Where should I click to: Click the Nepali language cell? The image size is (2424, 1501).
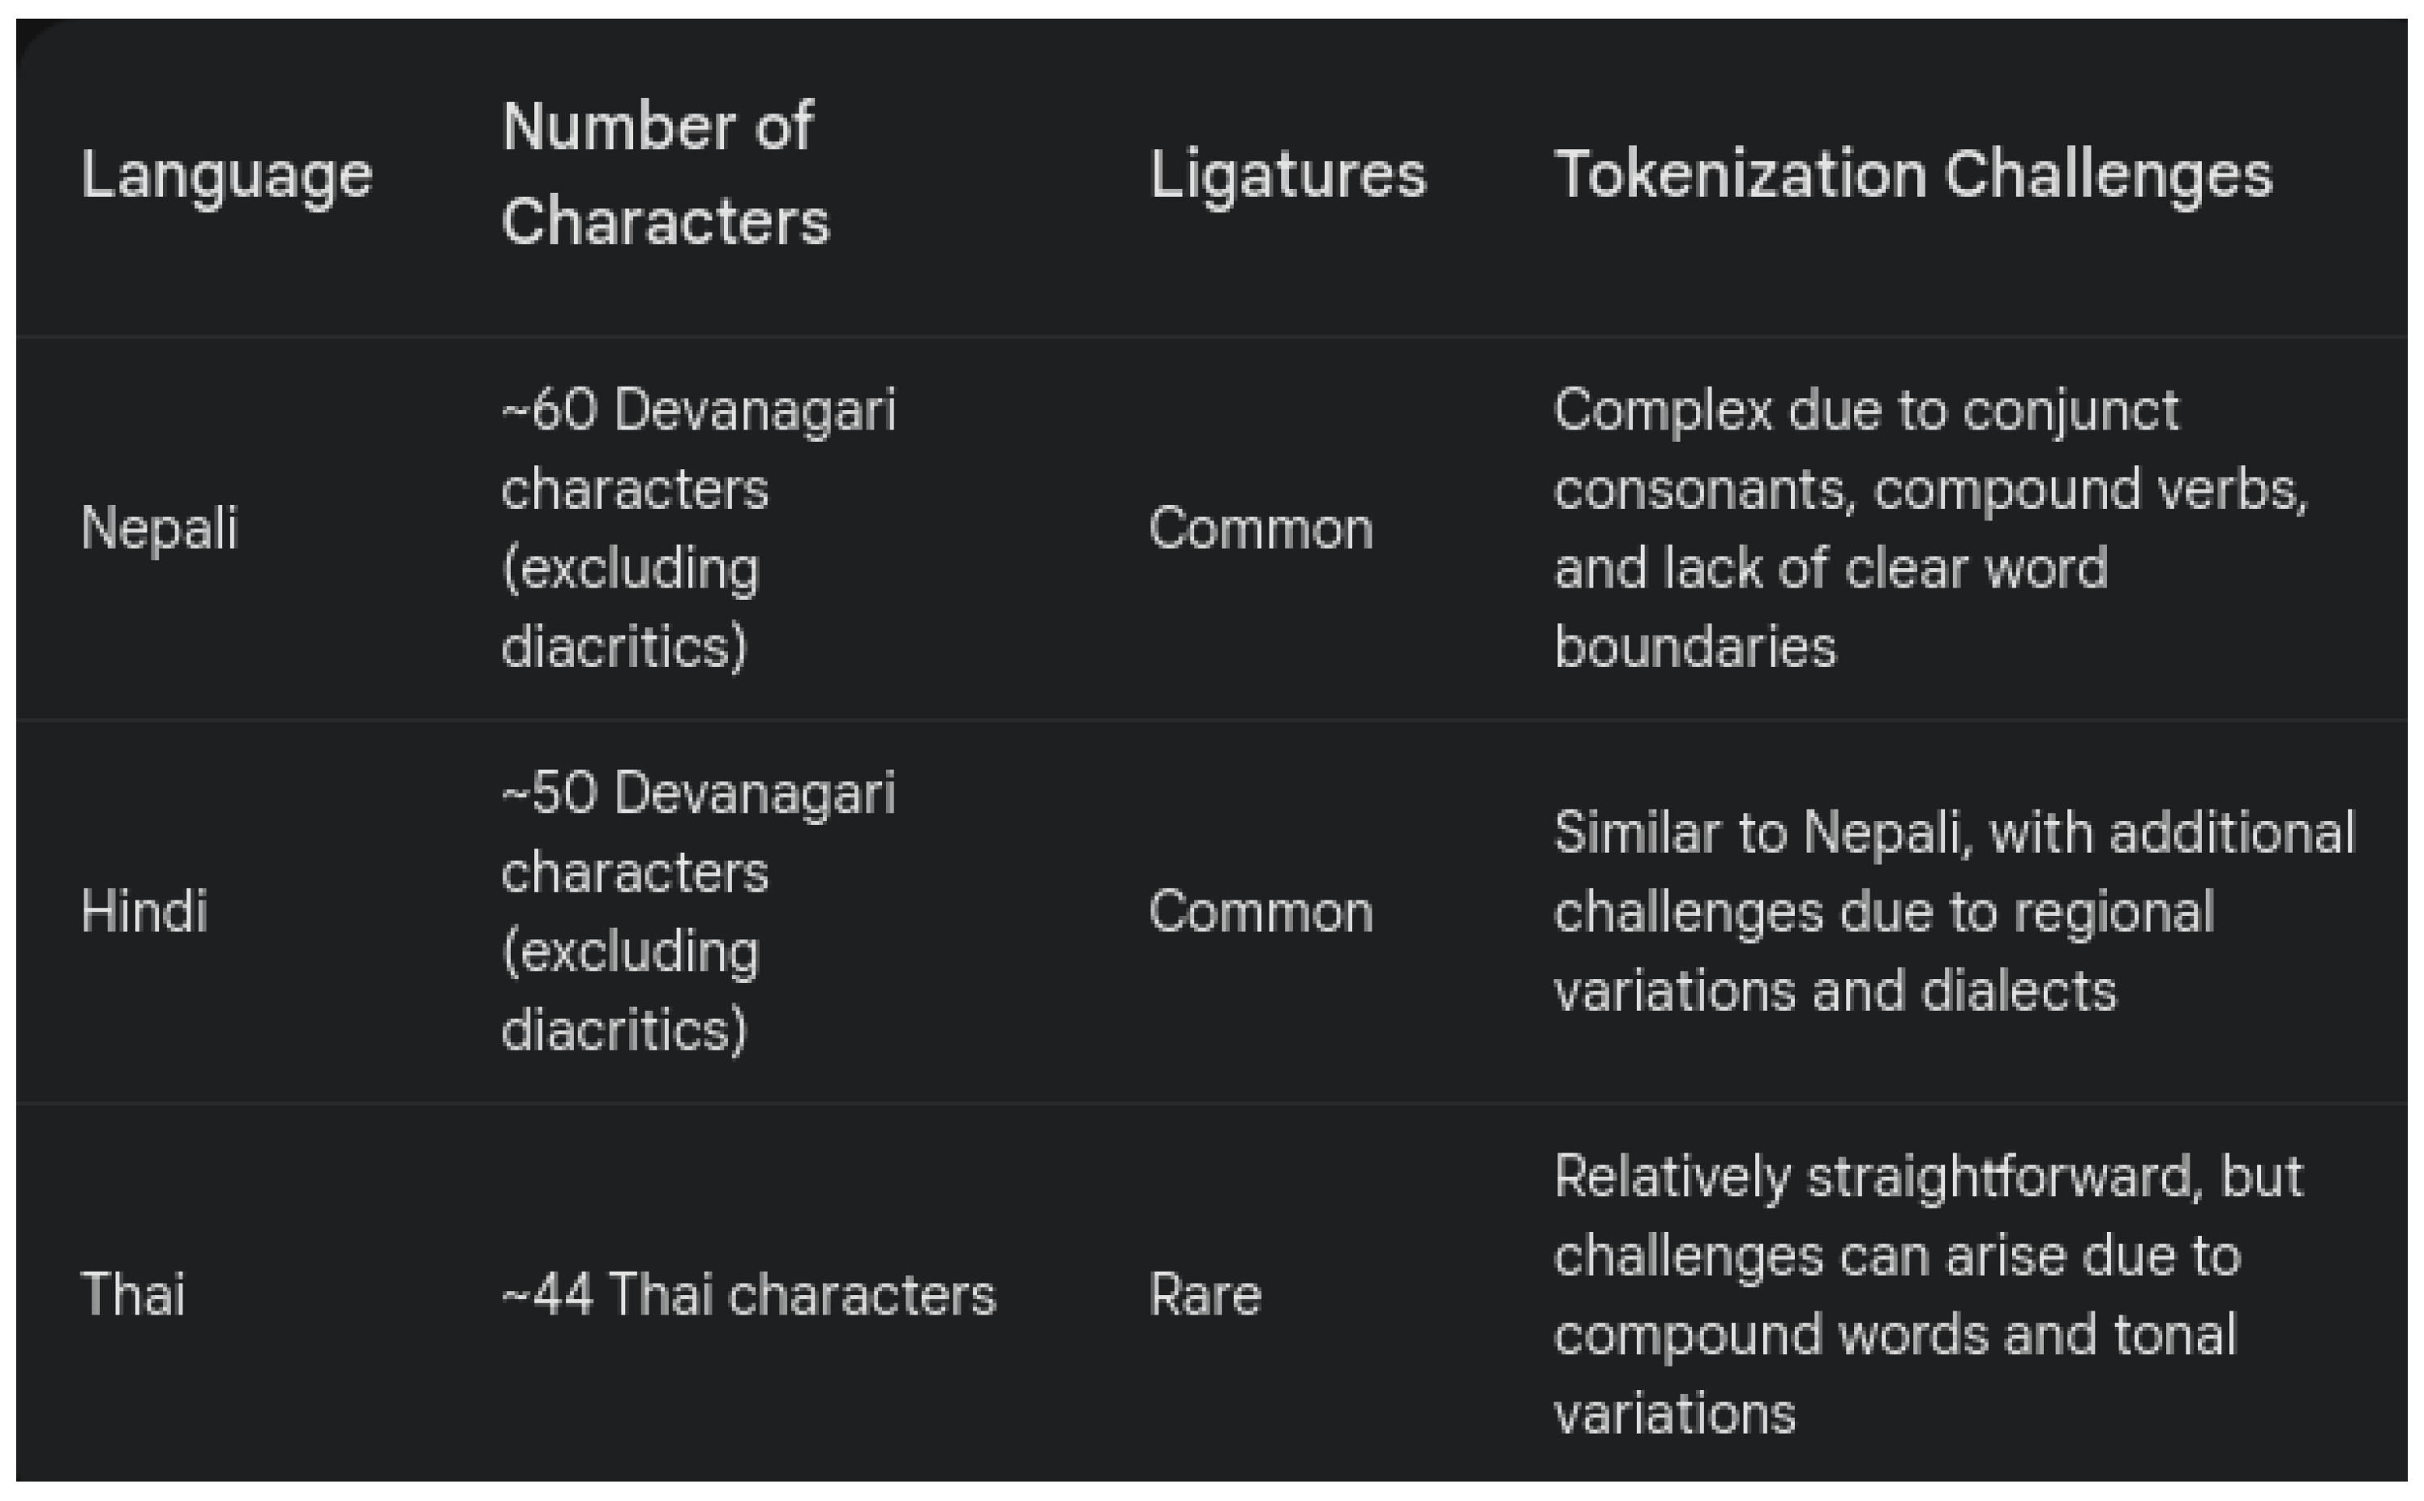160,527
